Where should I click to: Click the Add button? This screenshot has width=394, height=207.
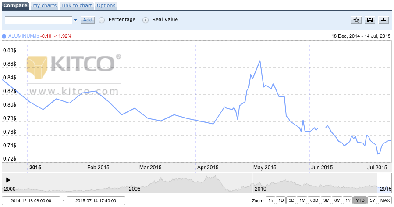click(88, 20)
